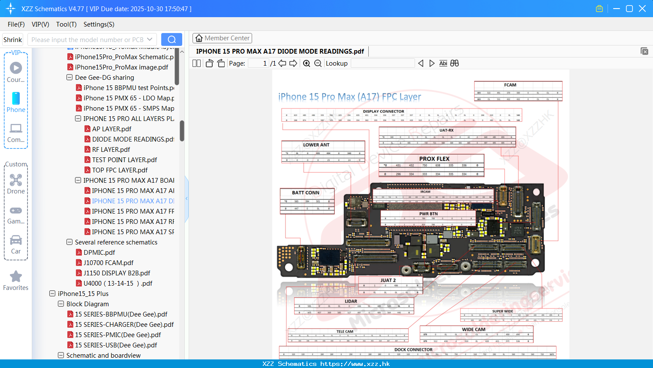
Task: Open Favorites star
Action: click(x=16, y=281)
